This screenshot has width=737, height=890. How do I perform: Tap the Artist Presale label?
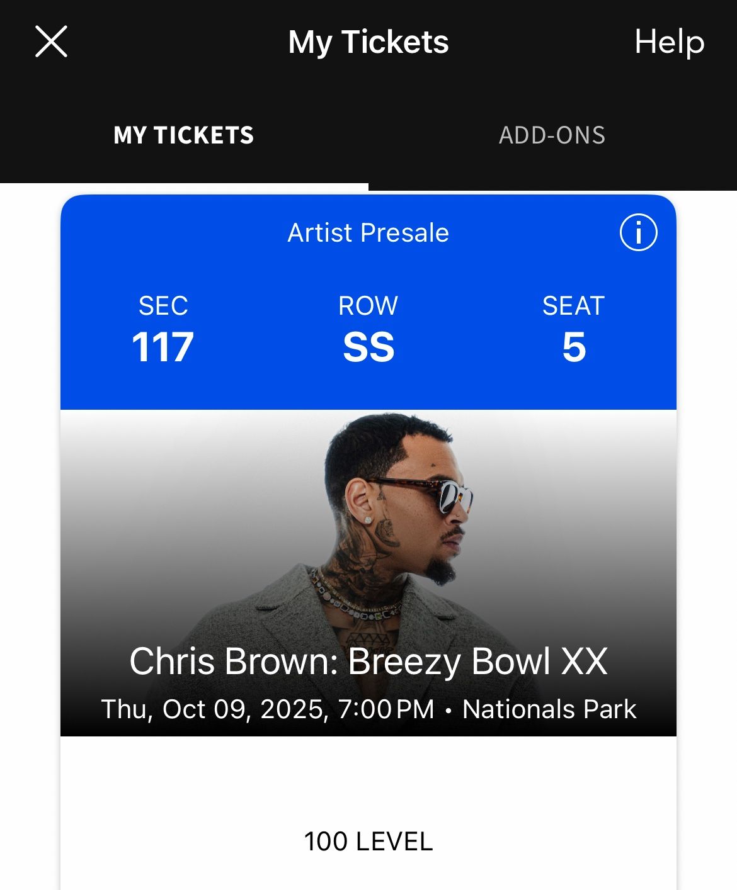368,233
